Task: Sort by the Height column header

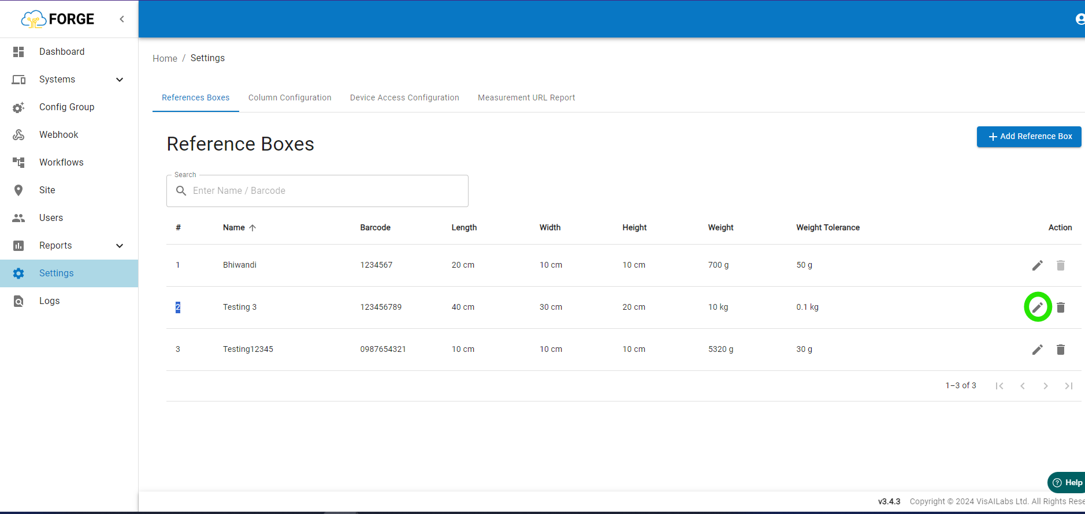Action: 634,228
